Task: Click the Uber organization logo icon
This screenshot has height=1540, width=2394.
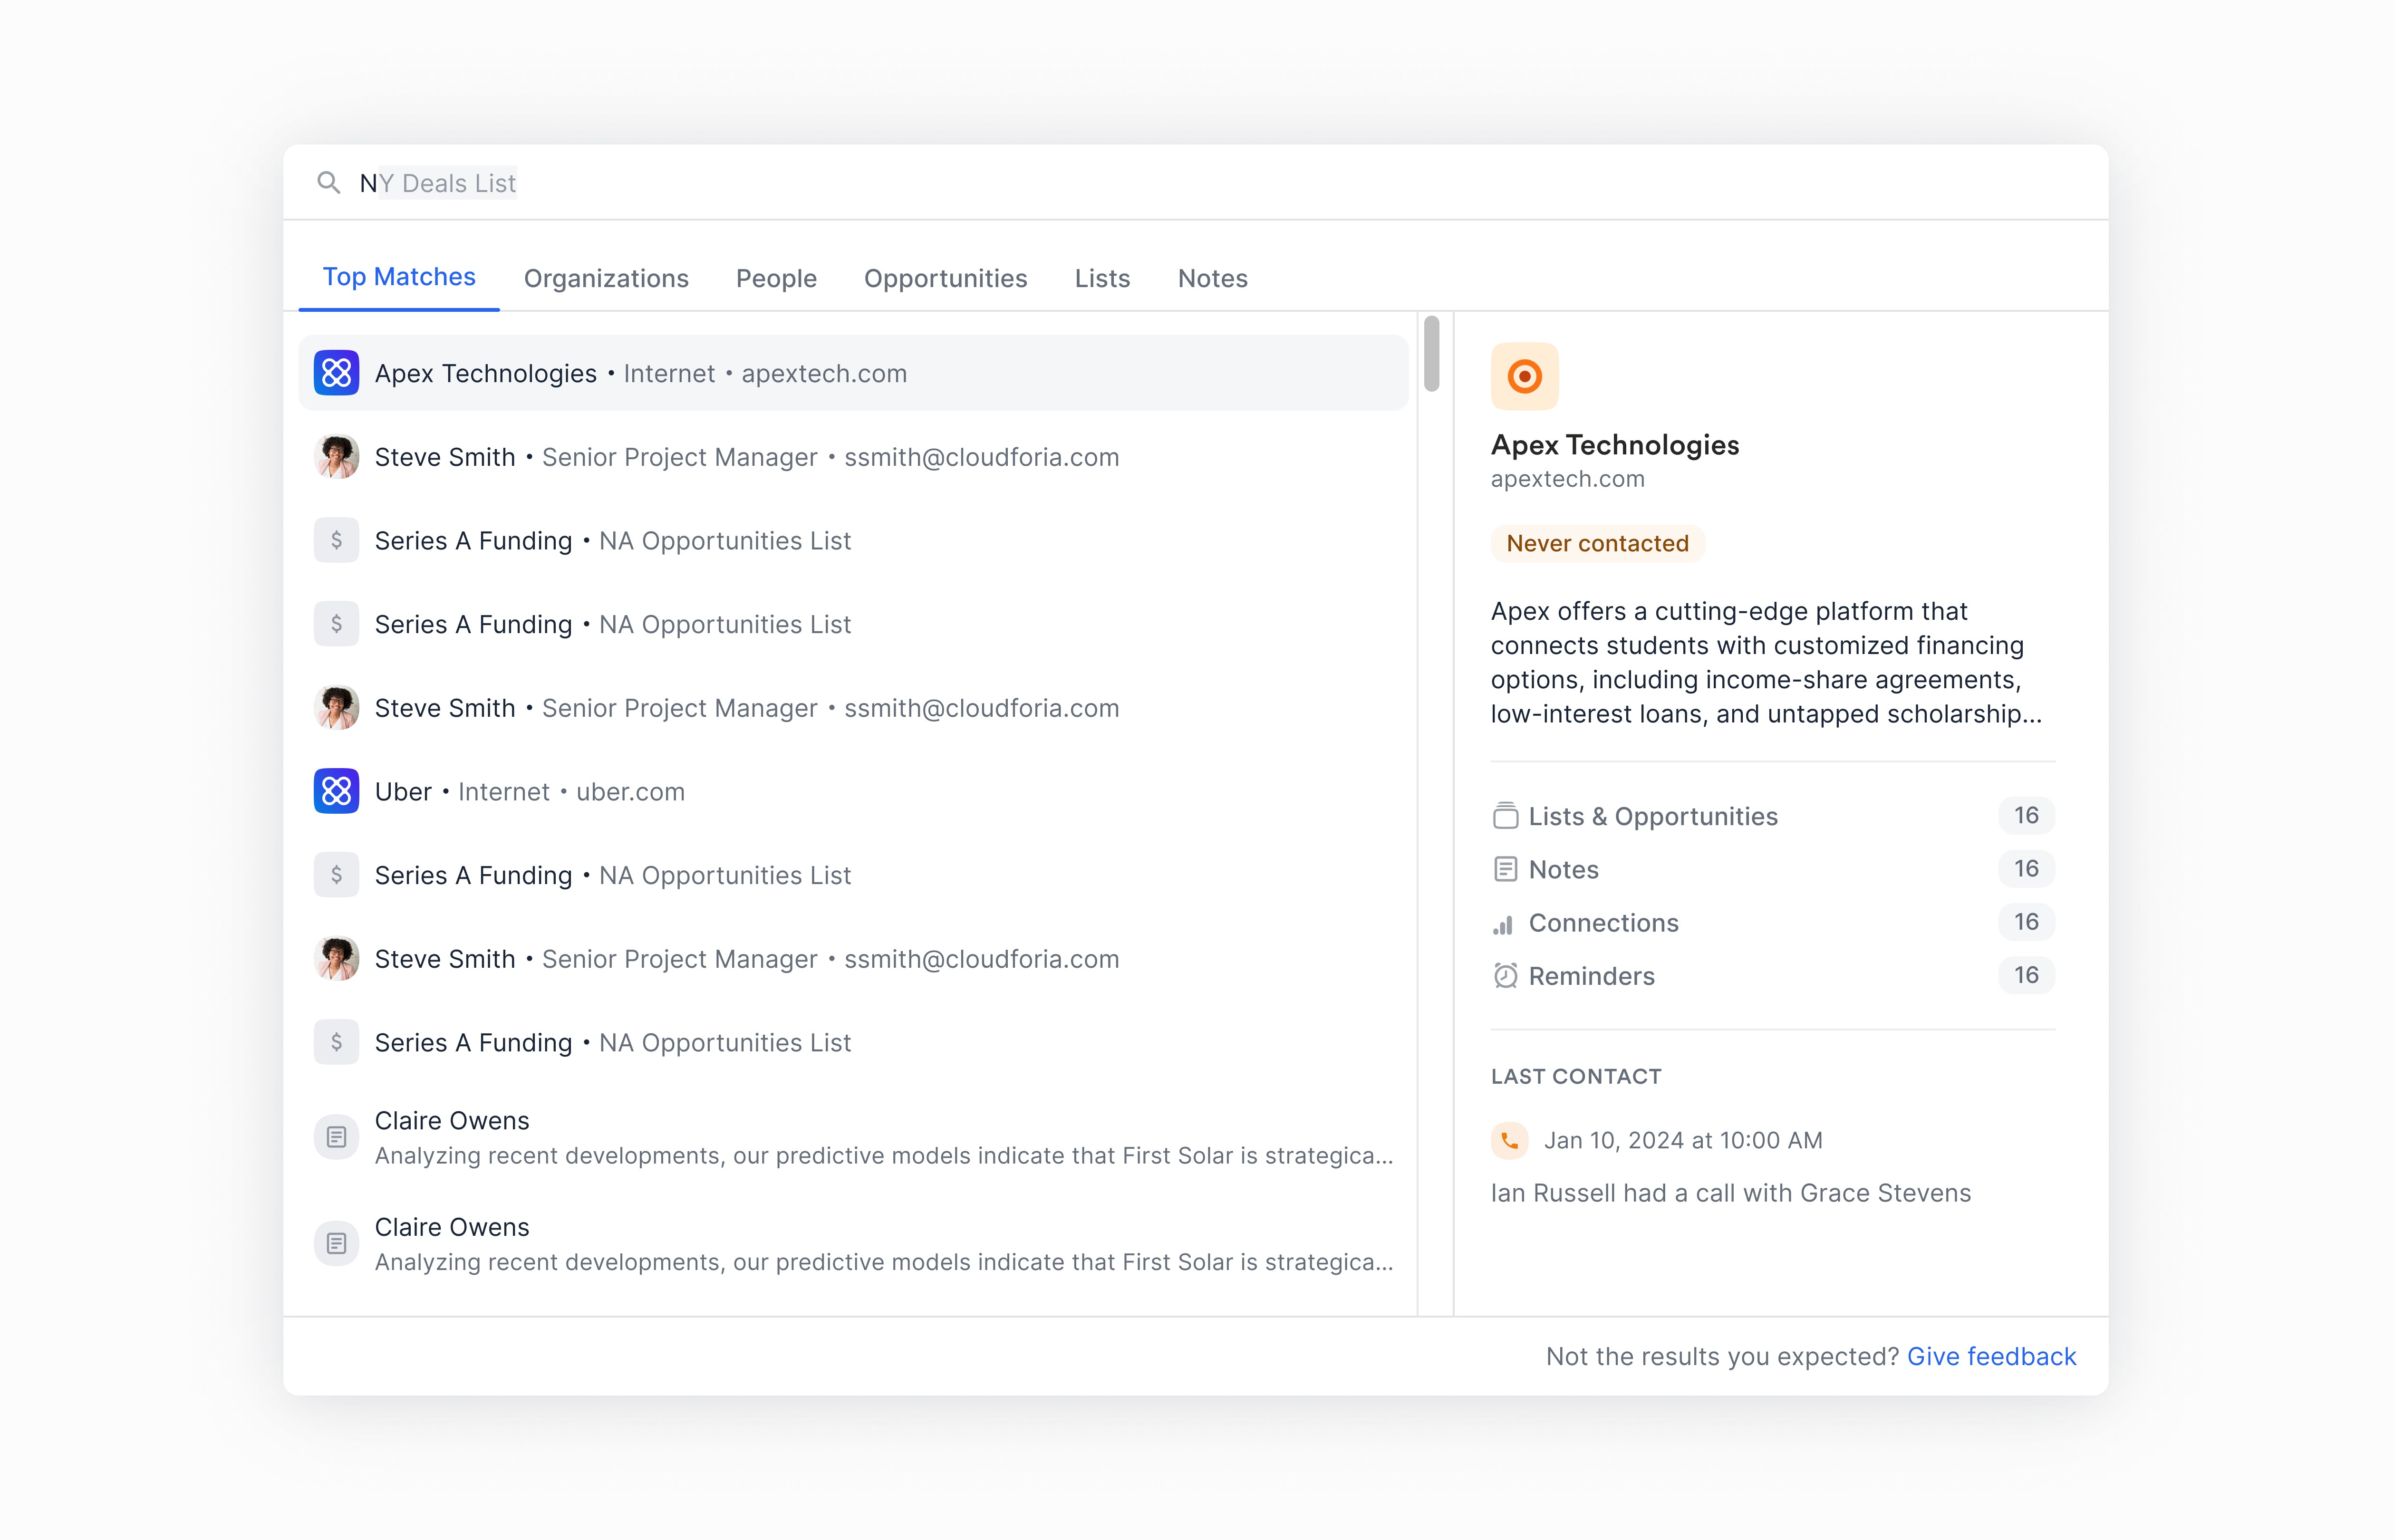Action: [336, 791]
